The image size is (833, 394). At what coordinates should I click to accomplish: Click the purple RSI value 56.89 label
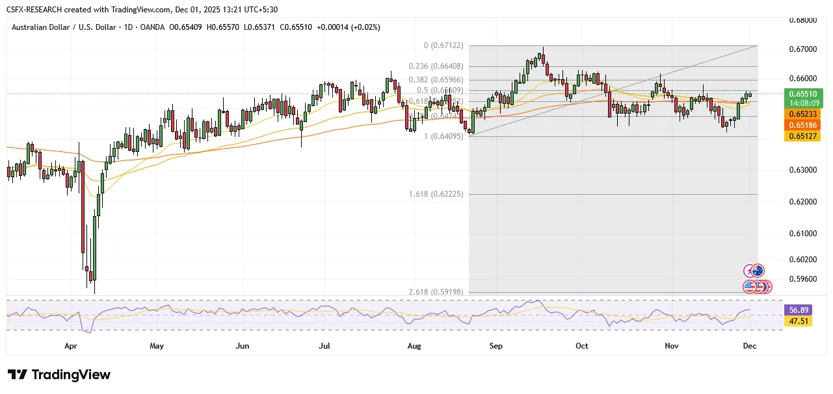click(798, 310)
